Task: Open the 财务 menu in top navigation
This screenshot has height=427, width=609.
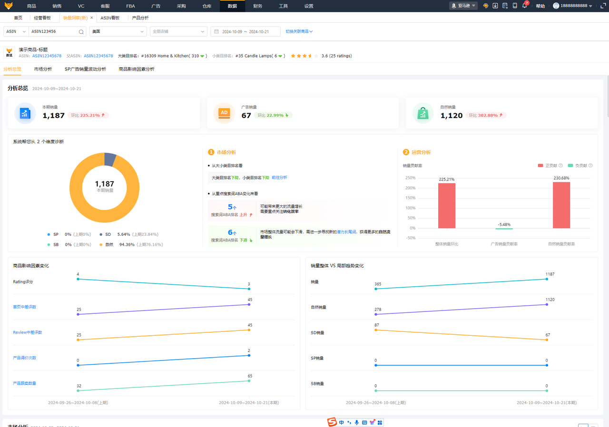Action: [x=257, y=6]
